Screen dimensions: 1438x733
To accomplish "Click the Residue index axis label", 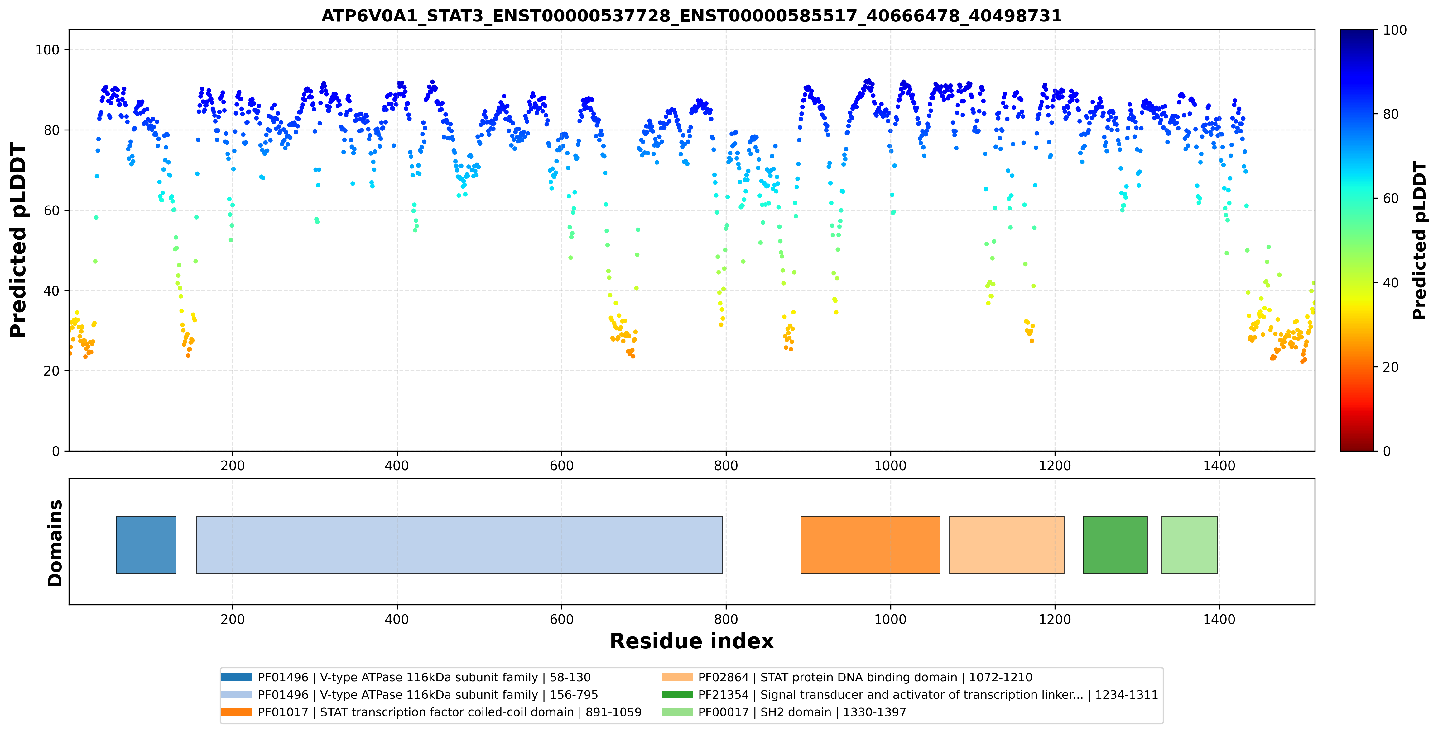I will point(692,641).
